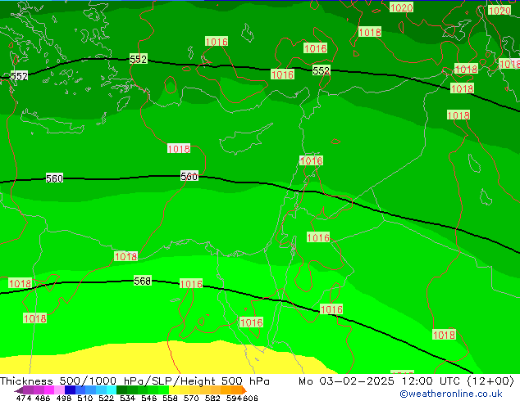Pick the cyan legend color swatch

pyautogui.click(x=112, y=390)
